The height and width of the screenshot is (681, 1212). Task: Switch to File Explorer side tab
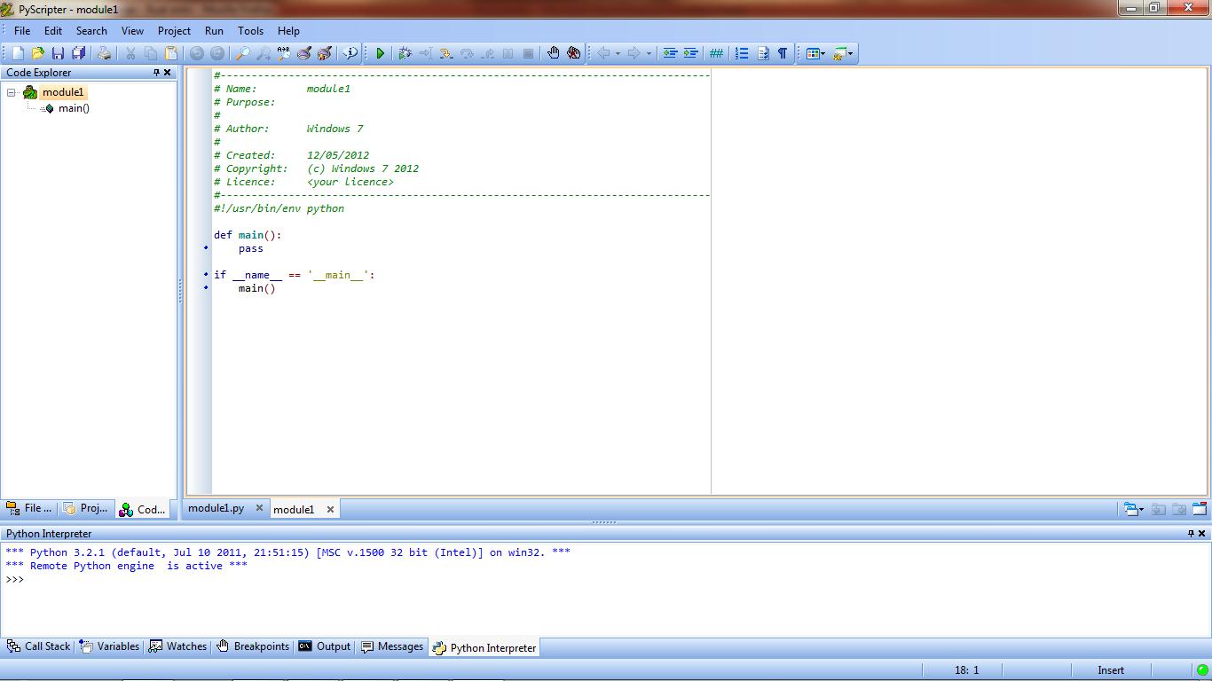29,509
